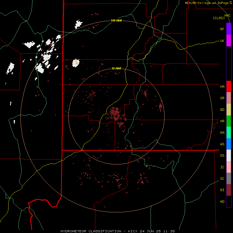
Task: Click the HYDROMETEOR CLASSIFICATION title text
Action: tap(91, 231)
